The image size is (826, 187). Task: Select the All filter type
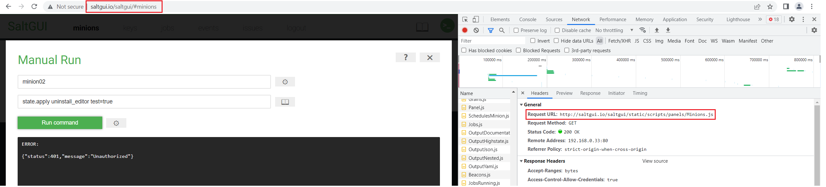(x=600, y=41)
